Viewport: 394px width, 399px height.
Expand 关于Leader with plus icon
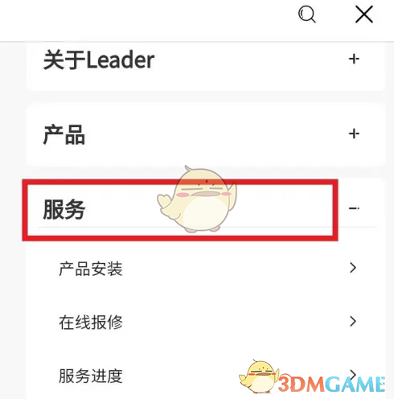354,59
